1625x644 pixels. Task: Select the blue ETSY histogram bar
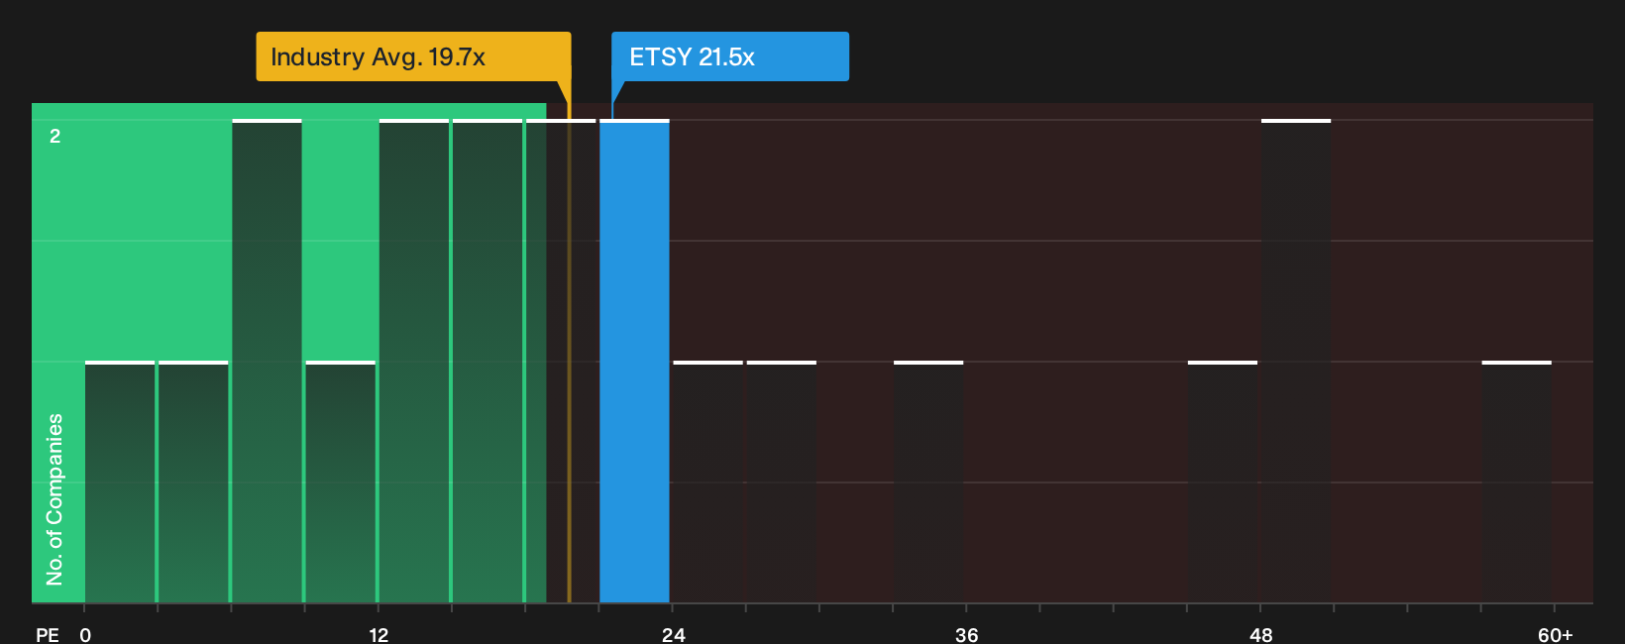coord(634,361)
